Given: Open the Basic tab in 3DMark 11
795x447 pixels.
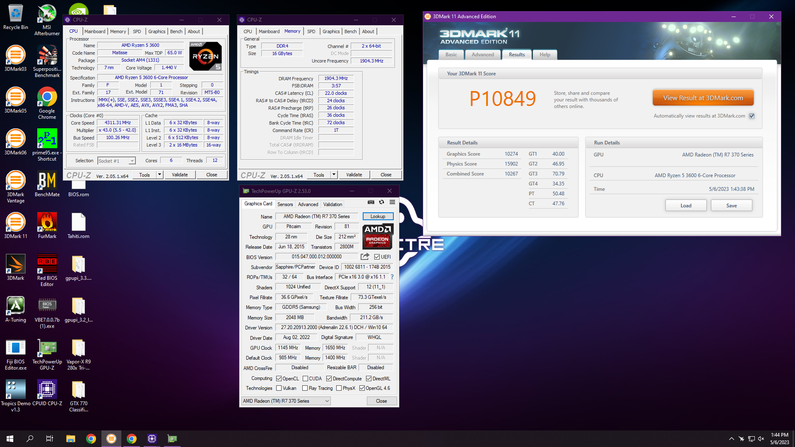Looking at the screenshot, I should click(451, 55).
